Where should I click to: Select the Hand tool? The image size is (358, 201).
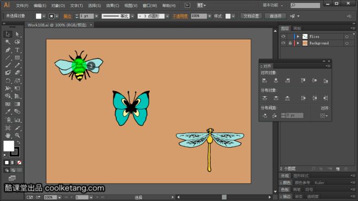coord(8,136)
